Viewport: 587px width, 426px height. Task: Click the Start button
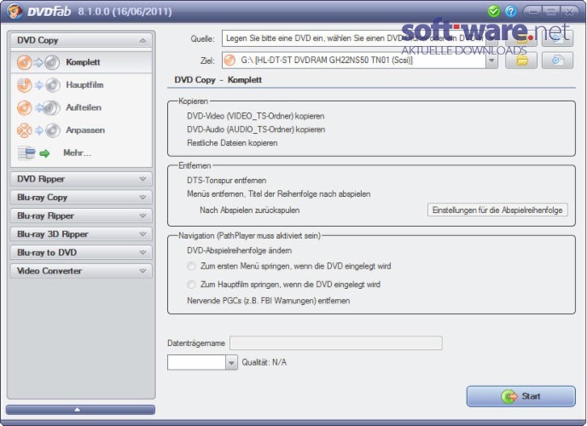[x=520, y=396]
